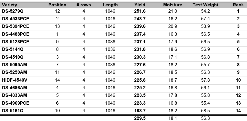Screen dimensions: 247x121
Task: Click the moisture value 20.9
Action: [172, 26]
